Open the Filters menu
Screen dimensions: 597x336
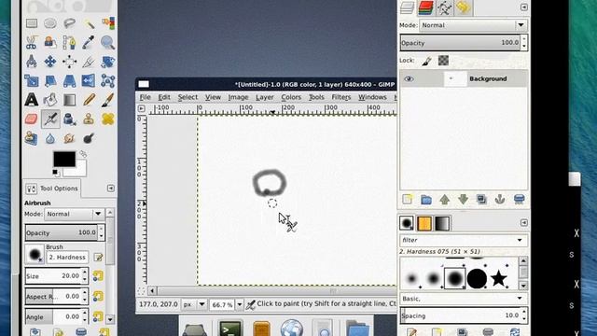pos(341,97)
